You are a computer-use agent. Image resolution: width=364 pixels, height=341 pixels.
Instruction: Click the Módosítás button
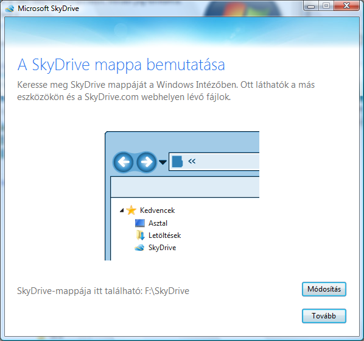pyautogui.click(x=324, y=289)
